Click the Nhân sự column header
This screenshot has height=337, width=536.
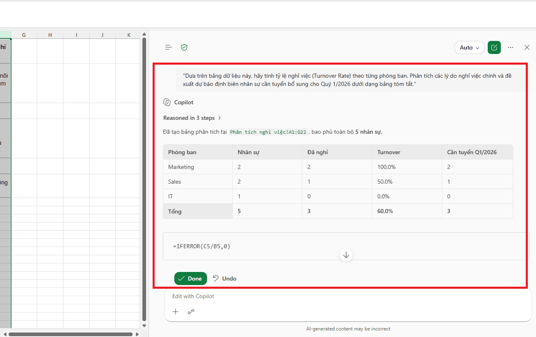pos(267,152)
